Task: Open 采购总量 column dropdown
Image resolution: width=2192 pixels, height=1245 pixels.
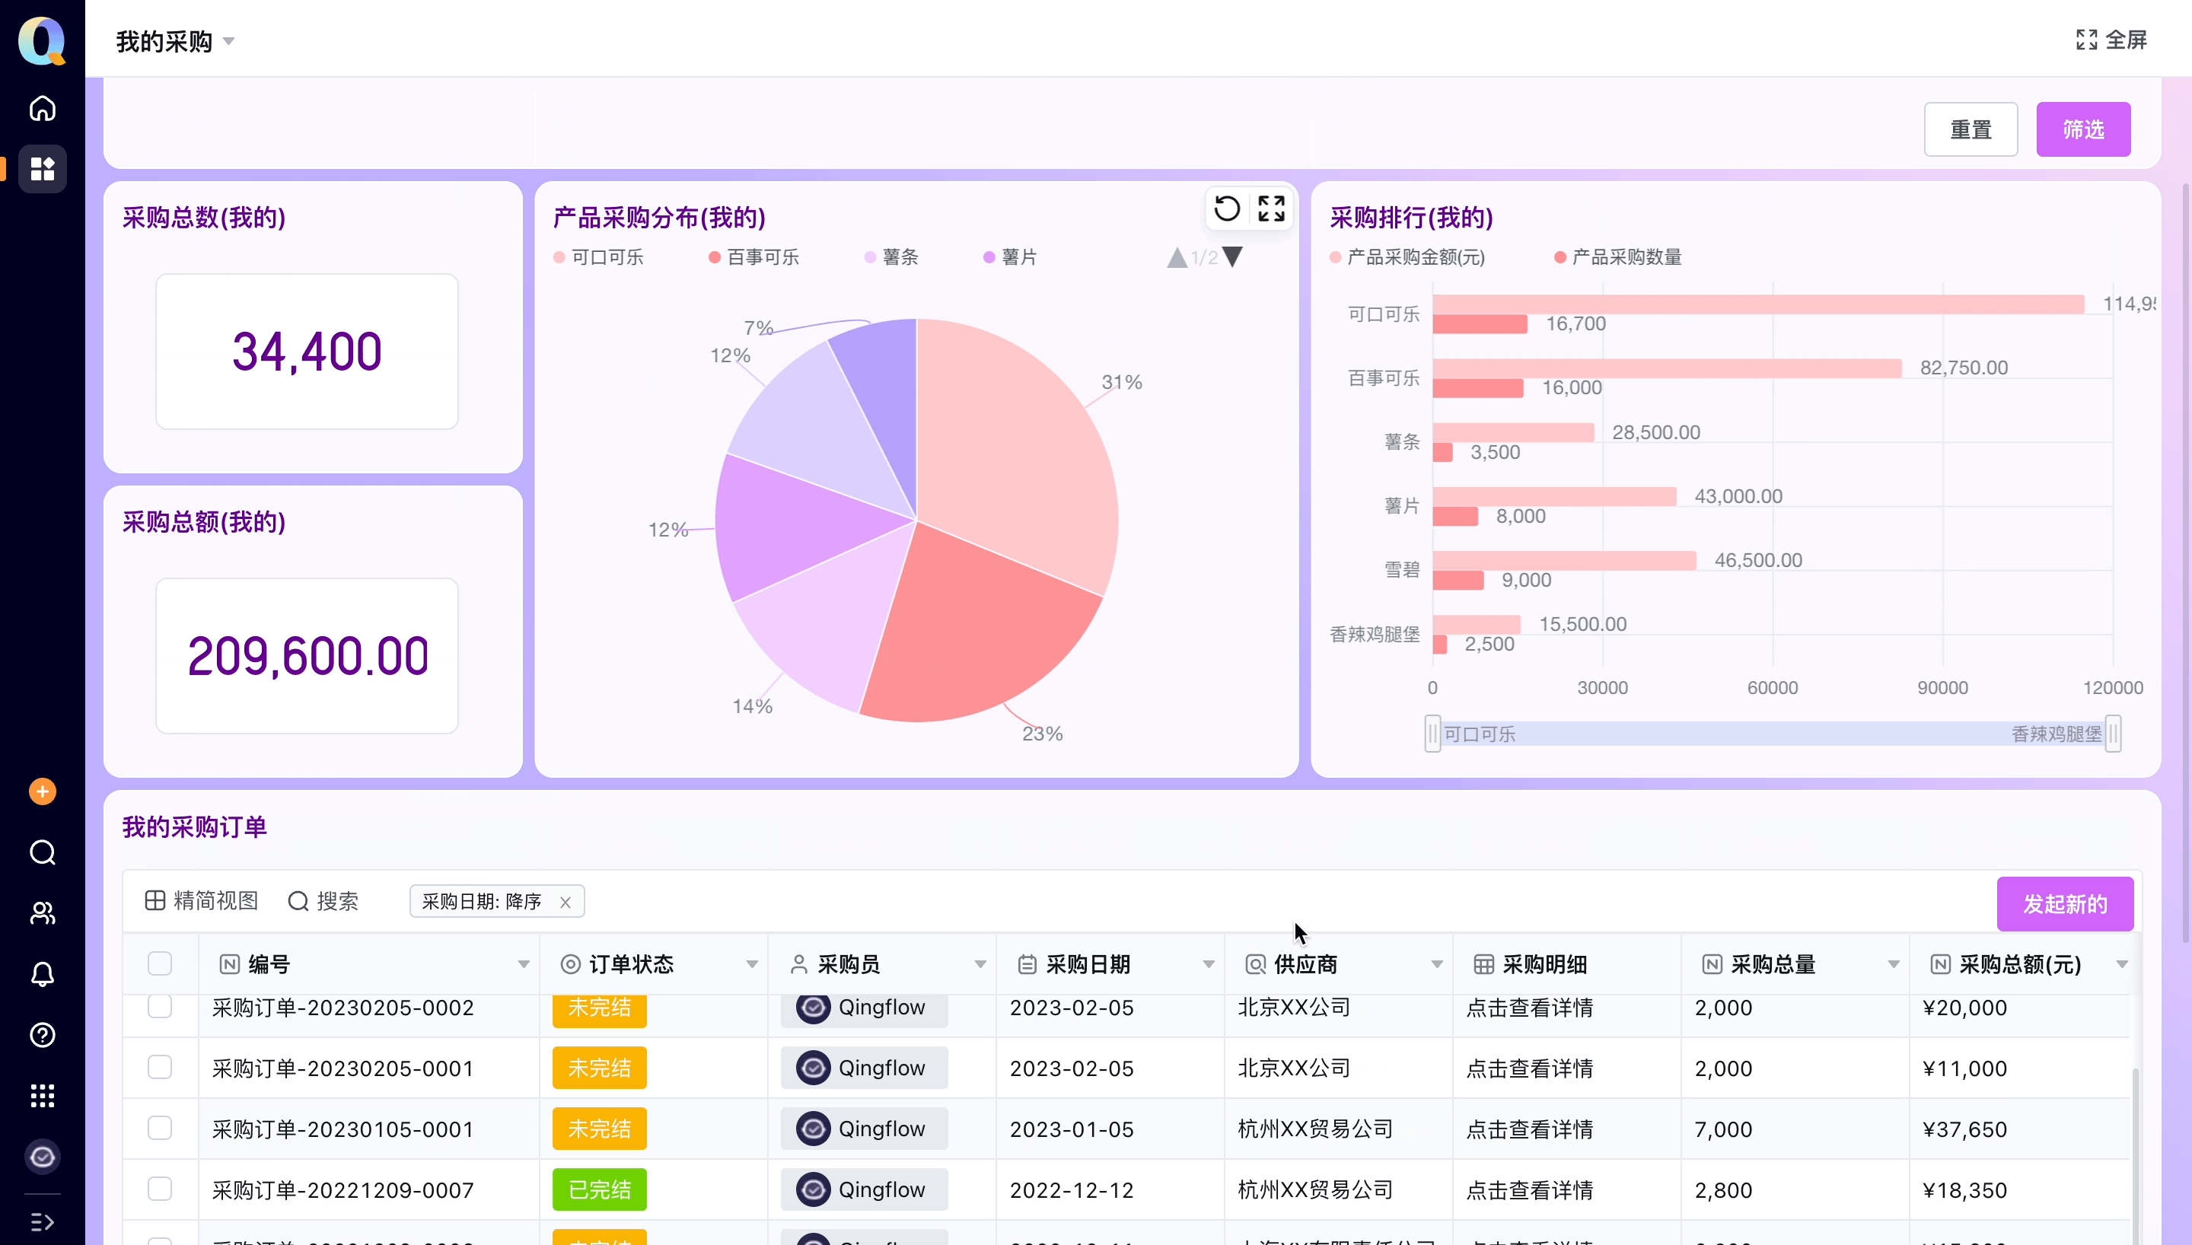Action: (x=1893, y=963)
